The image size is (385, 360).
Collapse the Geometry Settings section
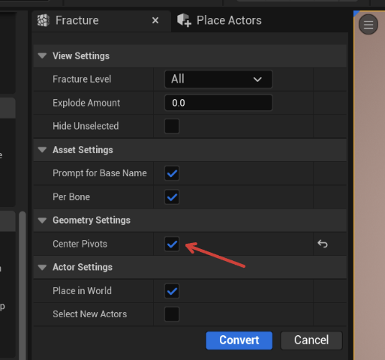pos(42,220)
